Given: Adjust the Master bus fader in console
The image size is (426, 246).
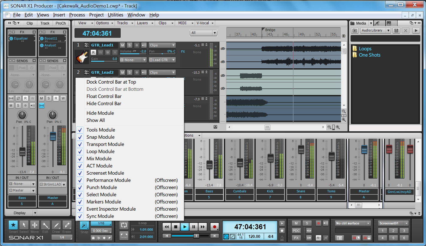Looking at the screenshot, I should pos(364,149).
